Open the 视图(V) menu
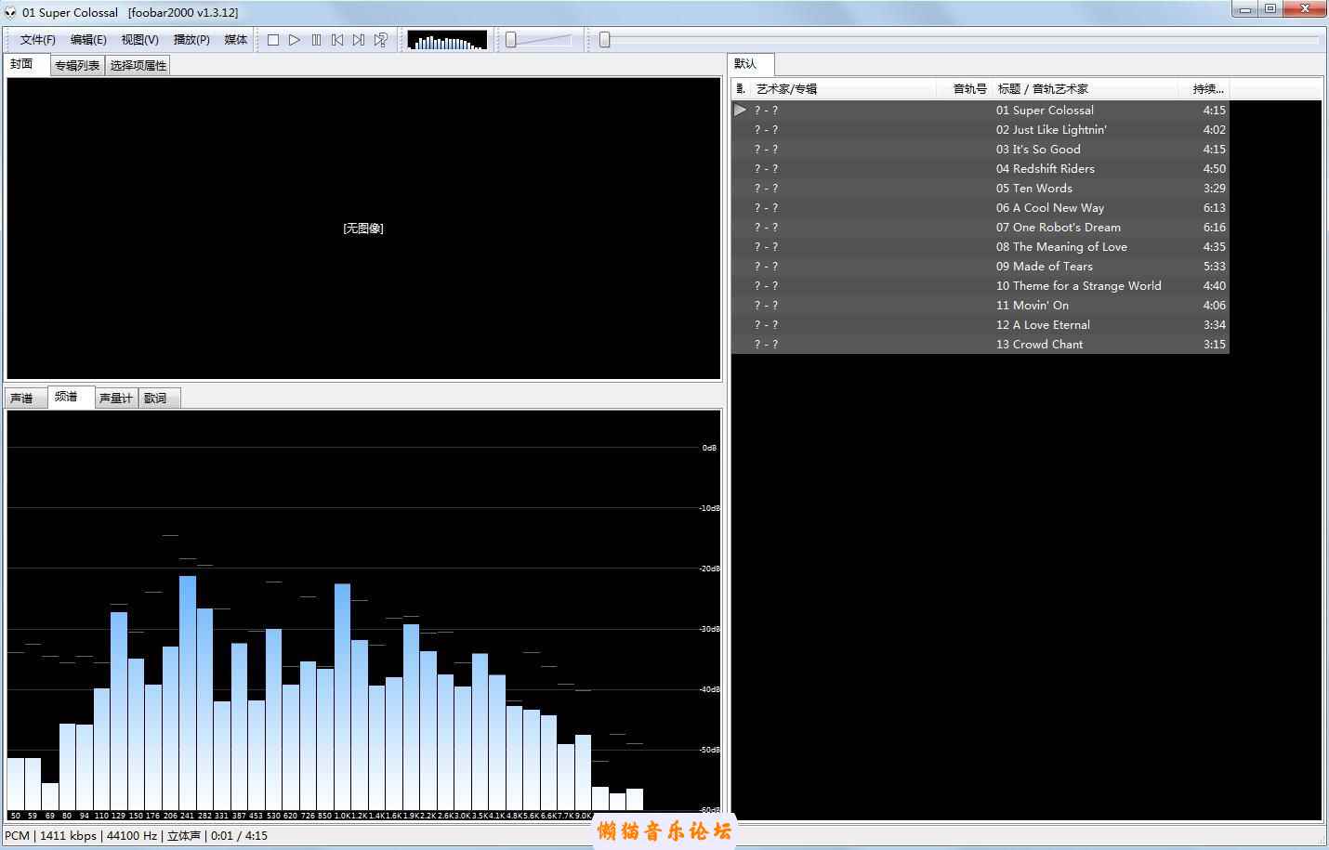Viewport: 1329px width, 850px height. 139,40
